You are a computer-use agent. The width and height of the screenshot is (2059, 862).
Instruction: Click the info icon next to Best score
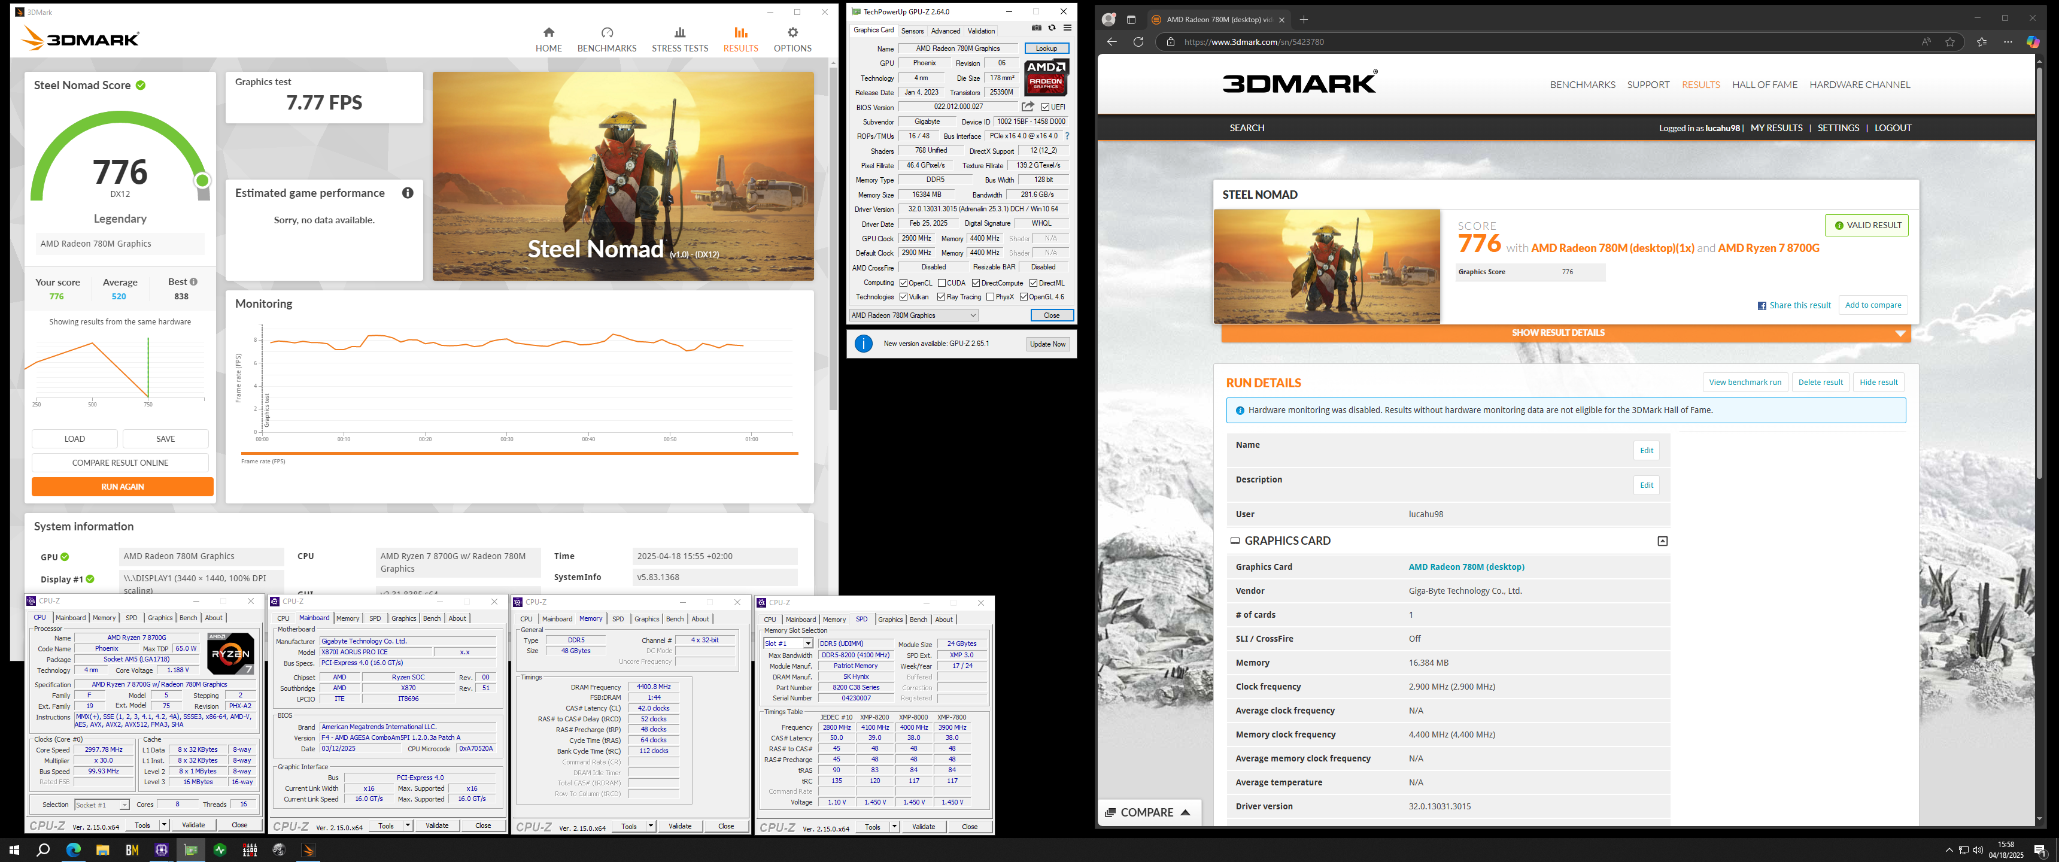click(193, 281)
